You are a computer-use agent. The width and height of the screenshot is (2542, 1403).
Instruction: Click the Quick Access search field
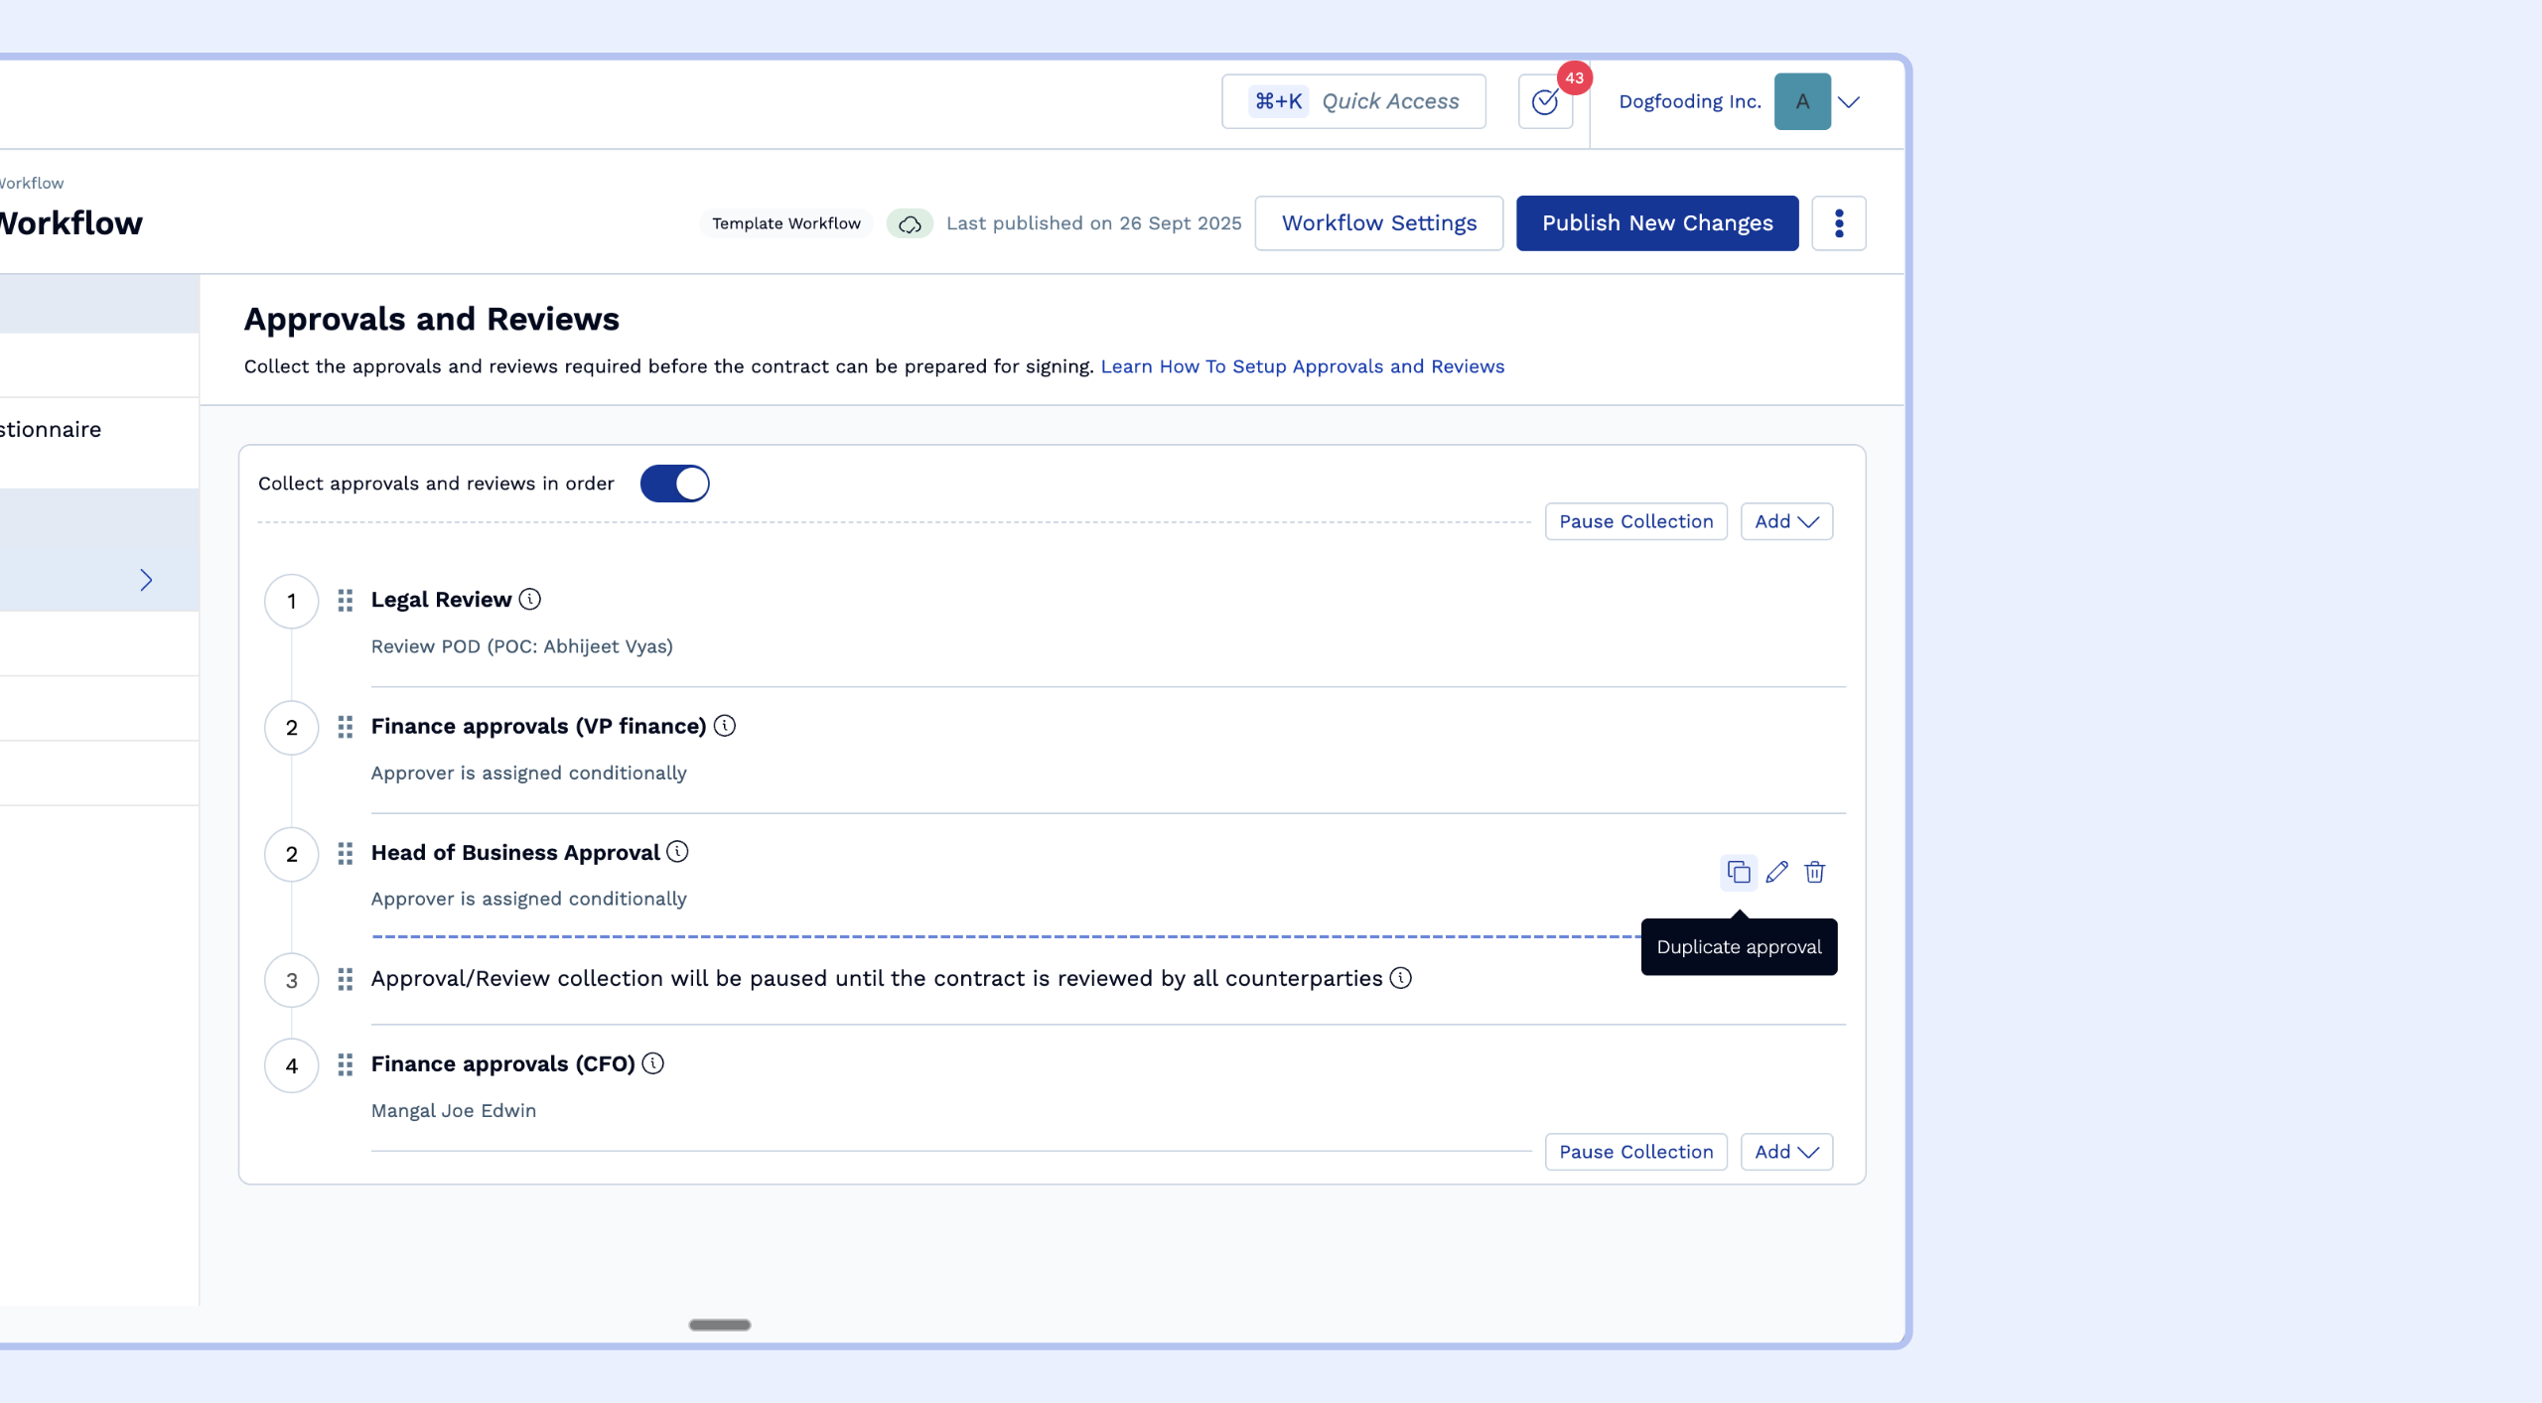click(1353, 101)
